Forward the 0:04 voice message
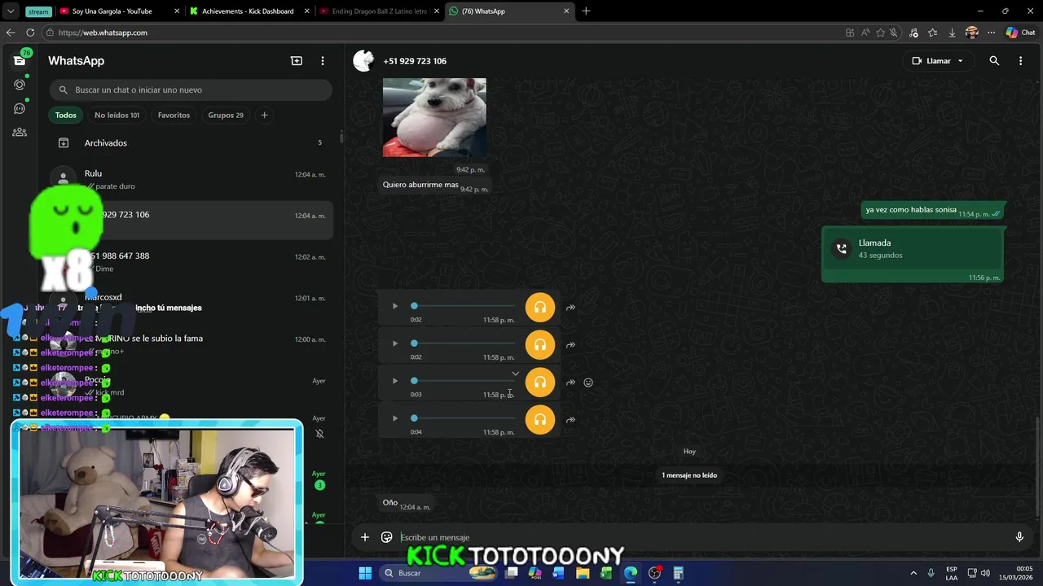The width and height of the screenshot is (1043, 586). point(570,420)
